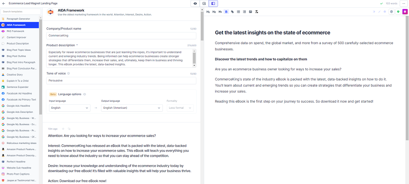Select the Perfect Headline template

(20, 162)
